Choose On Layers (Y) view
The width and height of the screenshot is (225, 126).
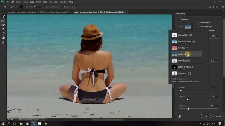click(x=187, y=73)
